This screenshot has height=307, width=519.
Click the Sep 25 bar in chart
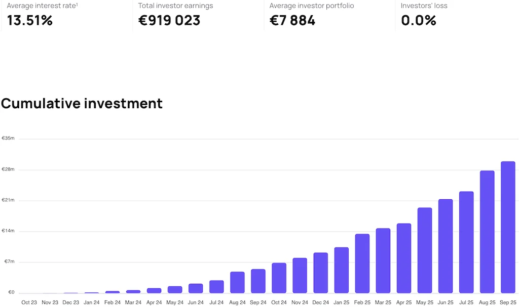click(x=508, y=227)
